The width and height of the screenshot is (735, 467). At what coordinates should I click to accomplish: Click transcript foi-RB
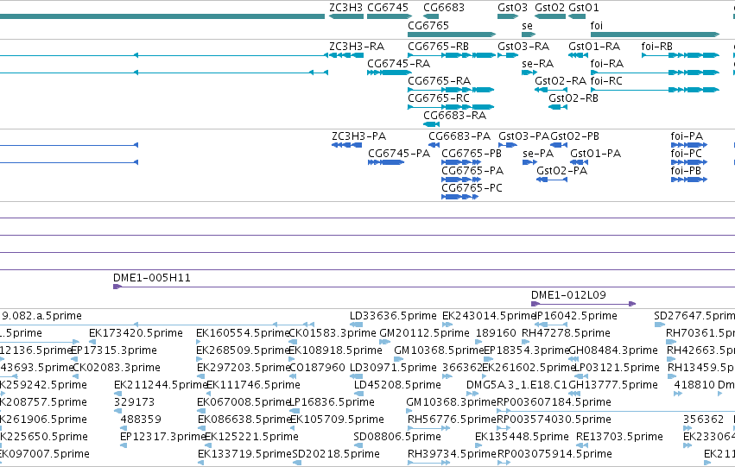[656, 47]
